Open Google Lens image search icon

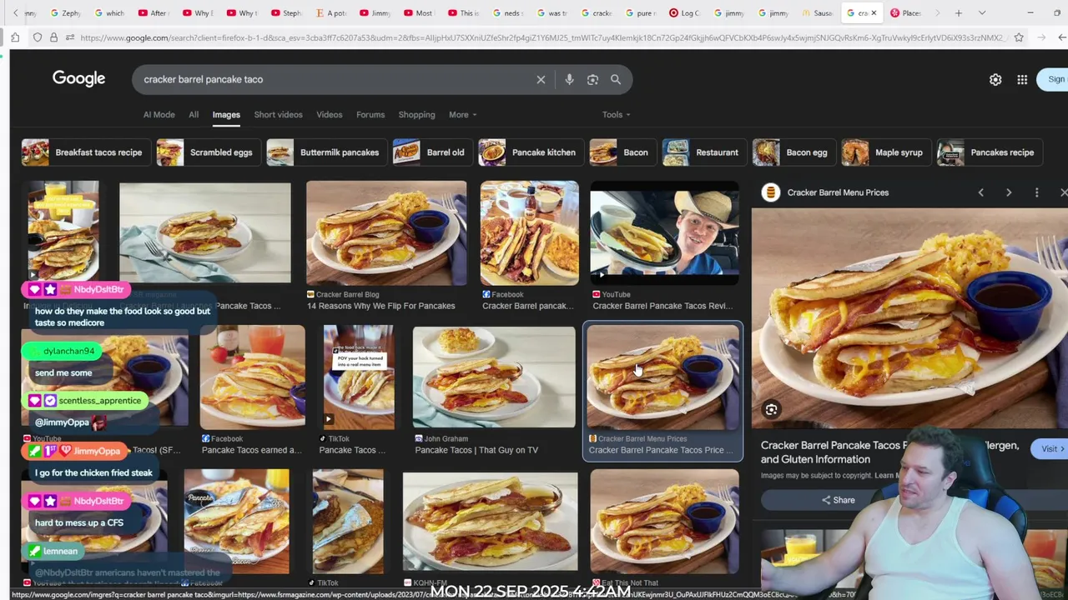click(x=592, y=80)
